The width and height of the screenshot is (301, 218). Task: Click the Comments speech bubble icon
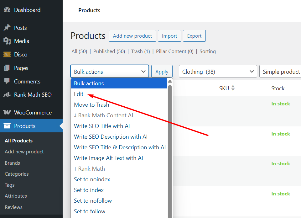point(7,81)
